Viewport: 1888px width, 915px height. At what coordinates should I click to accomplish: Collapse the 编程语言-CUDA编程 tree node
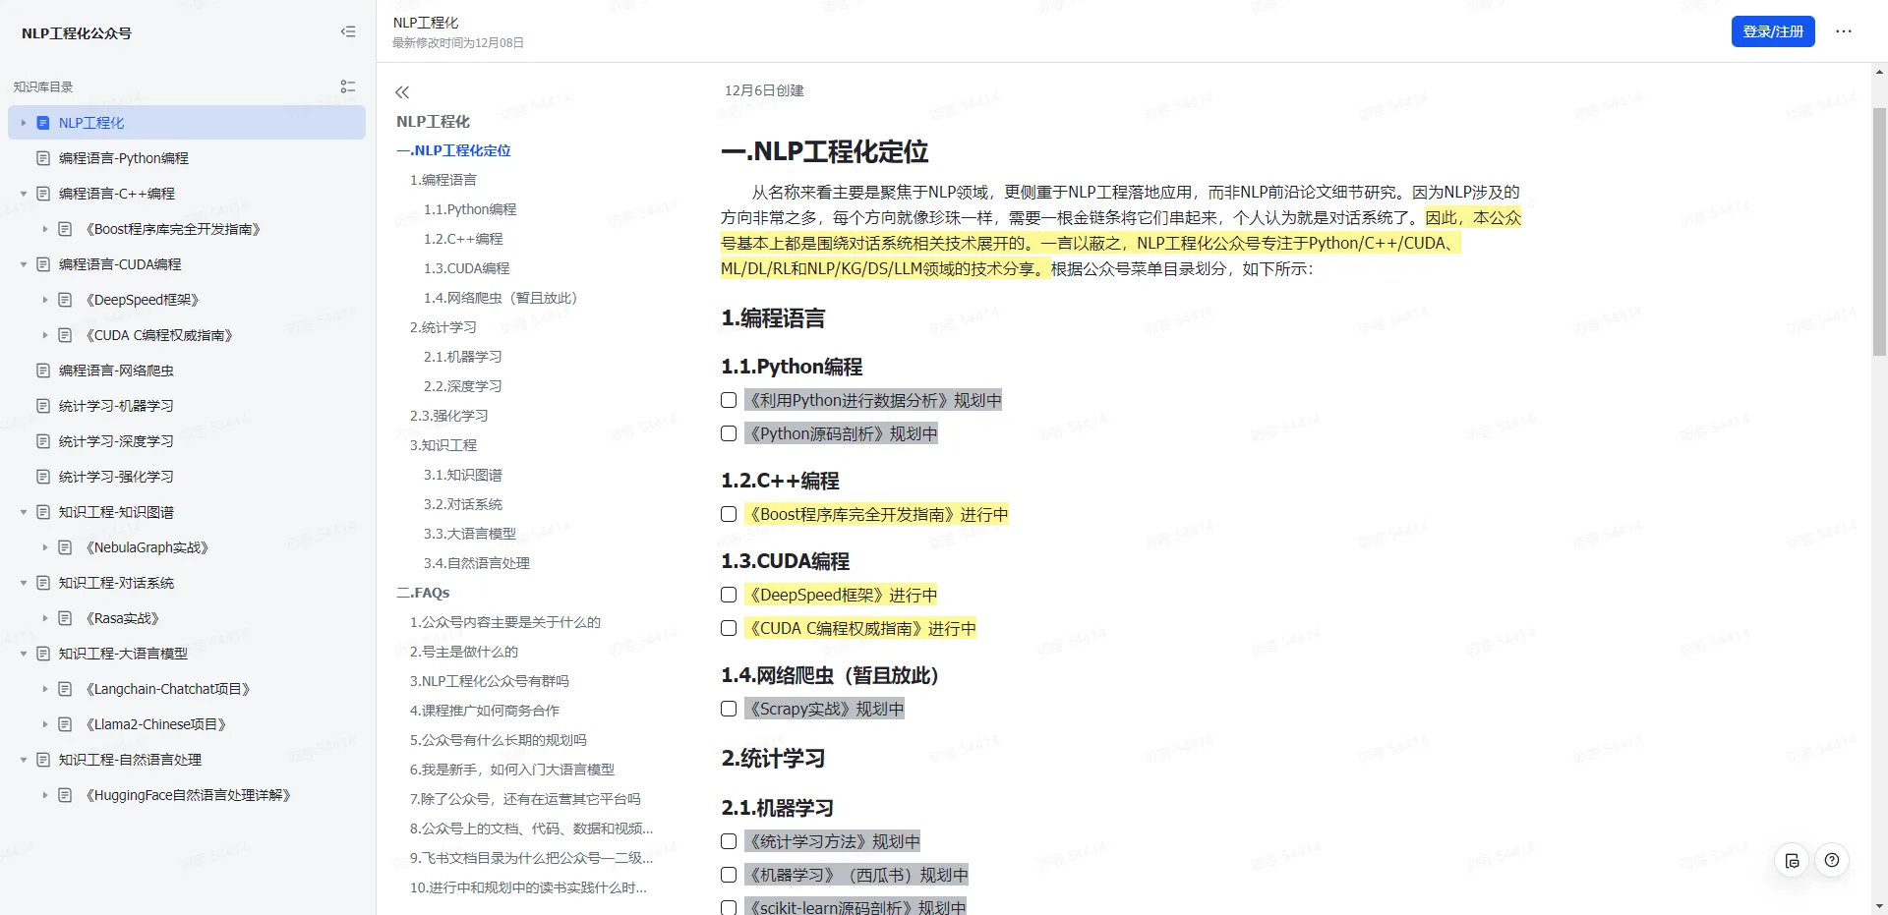24,264
